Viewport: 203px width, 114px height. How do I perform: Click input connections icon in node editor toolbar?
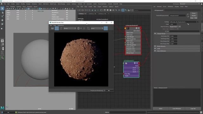coord(80,10)
